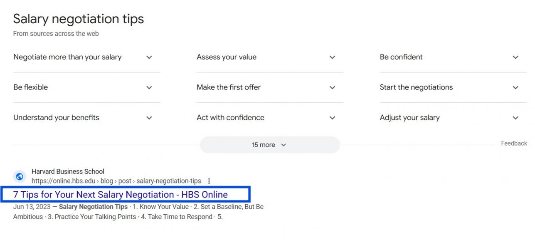Click the Feedback link
Image resolution: width=535 pixels, height=240 pixels.
pyautogui.click(x=514, y=144)
